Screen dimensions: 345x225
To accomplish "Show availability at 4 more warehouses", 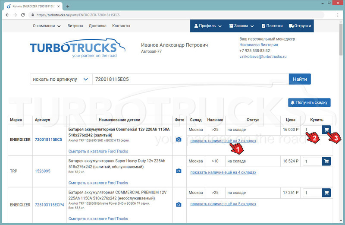I will click(x=223, y=172).
